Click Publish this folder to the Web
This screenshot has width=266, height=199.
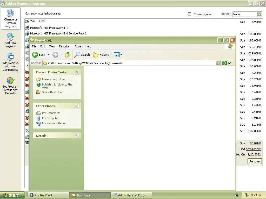[57, 86]
